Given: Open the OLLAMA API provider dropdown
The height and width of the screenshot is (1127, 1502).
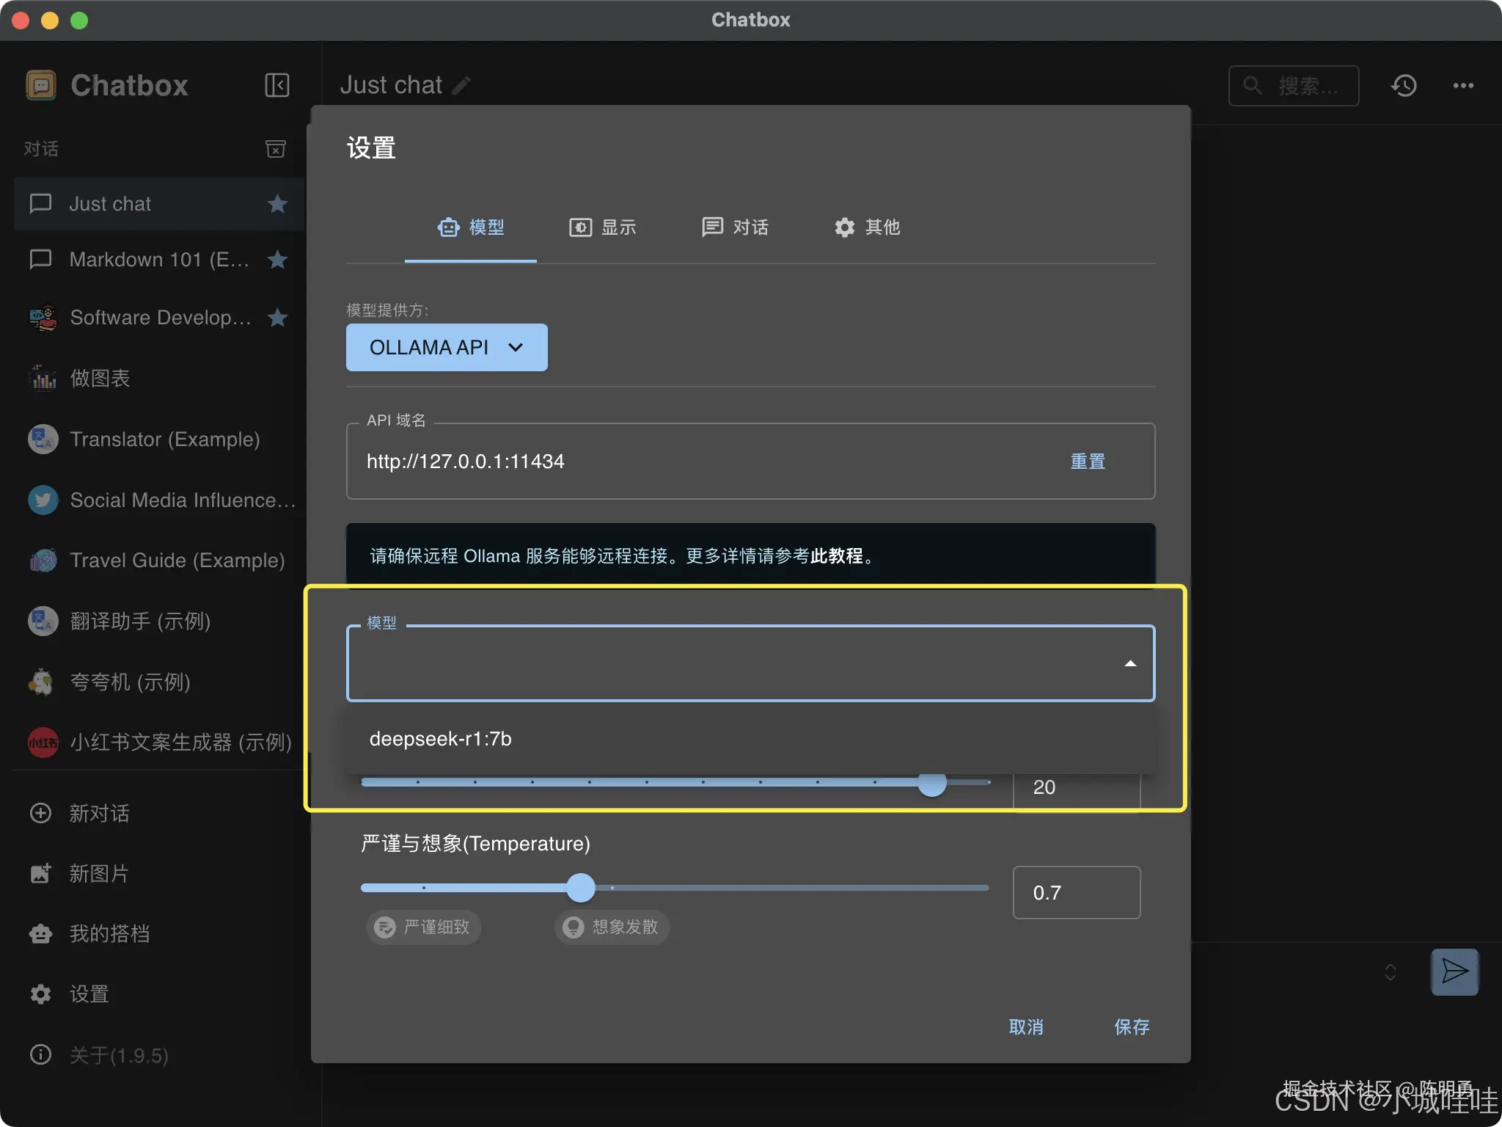Looking at the screenshot, I should tap(445, 347).
